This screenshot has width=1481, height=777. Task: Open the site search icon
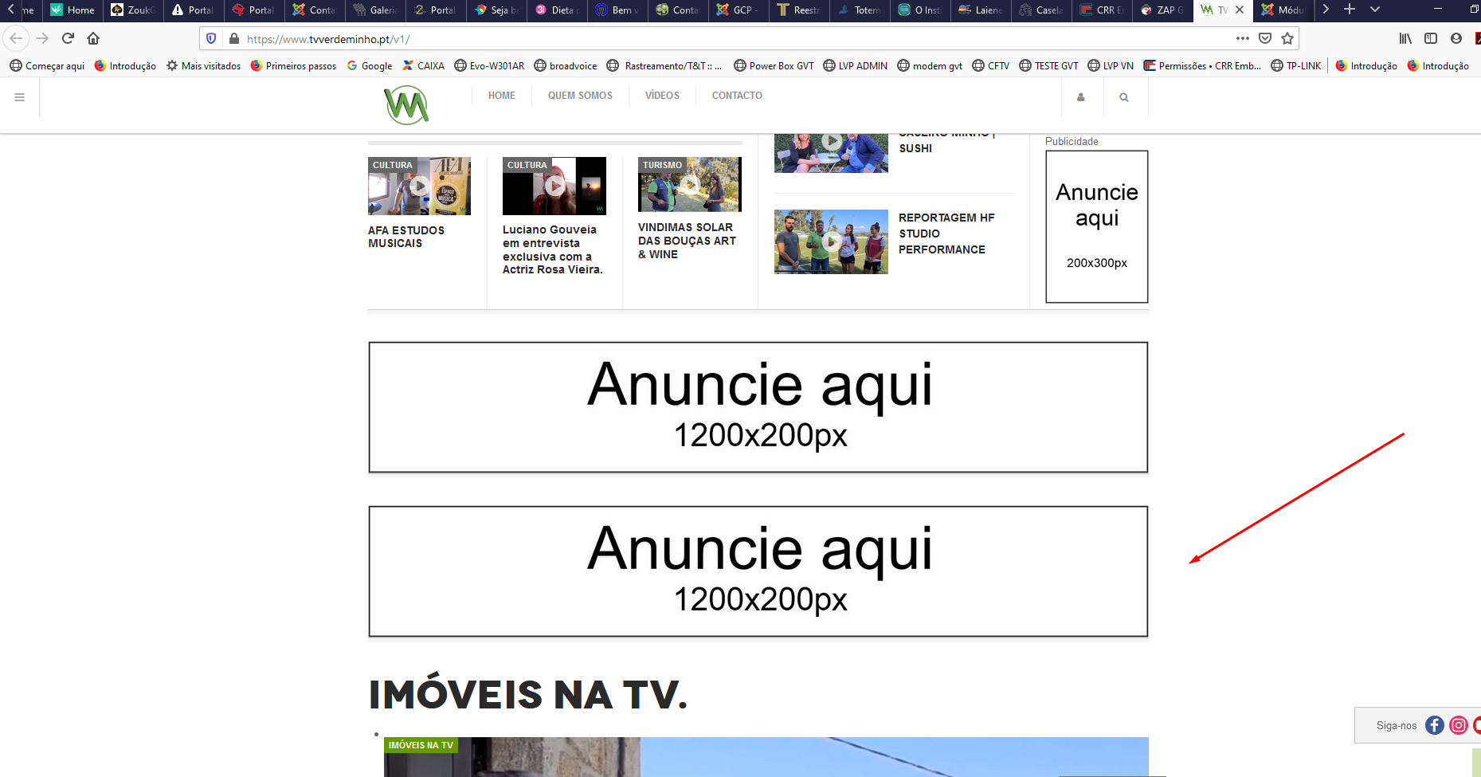[x=1124, y=97]
